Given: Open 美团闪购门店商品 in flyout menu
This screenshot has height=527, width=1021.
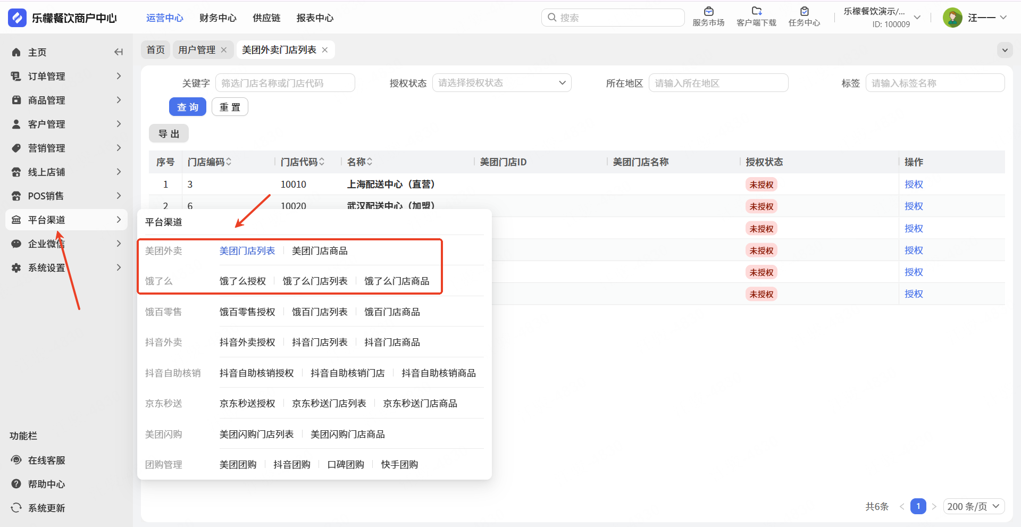Looking at the screenshot, I should tap(348, 434).
